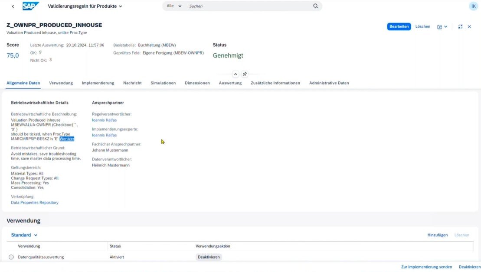Open the SAP home logo
This screenshot has height=272, width=481.
[30, 6]
